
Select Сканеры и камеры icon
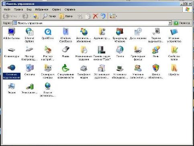(48, 68)
